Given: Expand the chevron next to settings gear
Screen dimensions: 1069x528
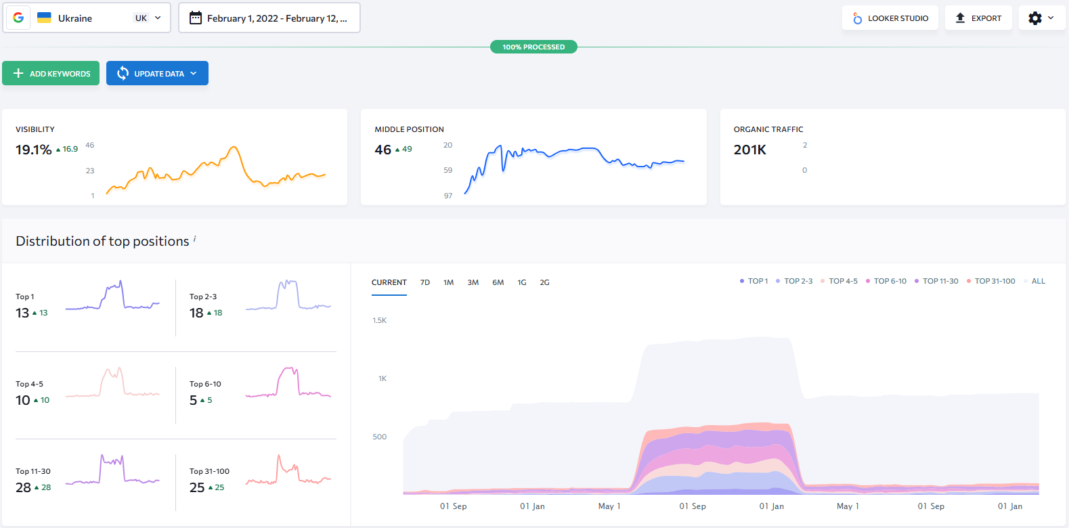Looking at the screenshot, I should [x=1051, y=18].
